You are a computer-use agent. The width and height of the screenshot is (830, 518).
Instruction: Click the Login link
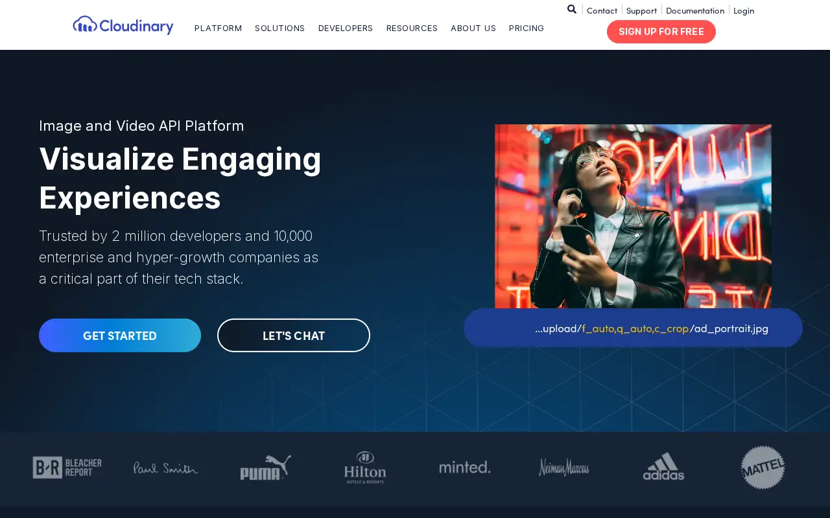coord(744,10)
